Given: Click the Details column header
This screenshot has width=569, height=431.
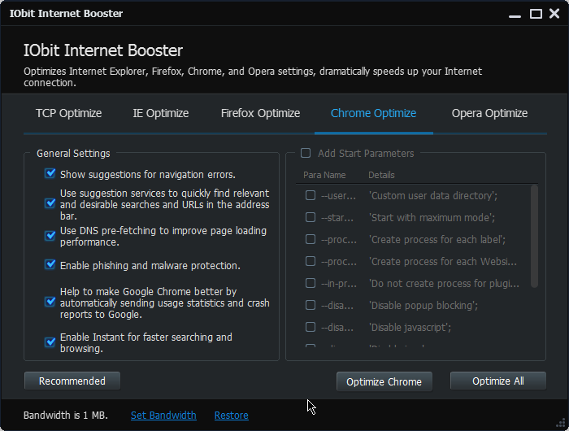Looking at the screenshot, I should point(381,175).
